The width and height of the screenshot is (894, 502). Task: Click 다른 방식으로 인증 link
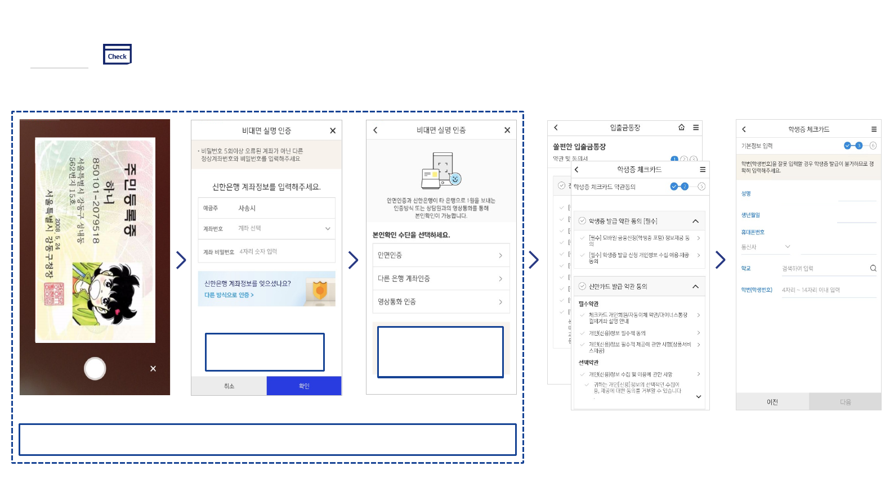tap(229, 295)
